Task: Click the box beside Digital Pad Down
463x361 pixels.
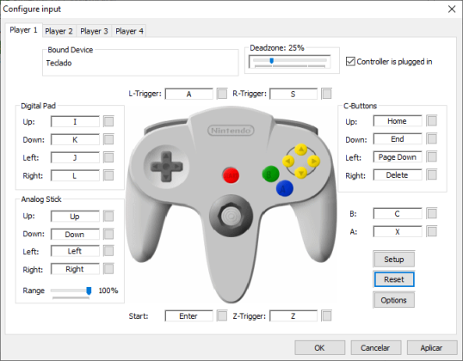Action: pos(108,139)
